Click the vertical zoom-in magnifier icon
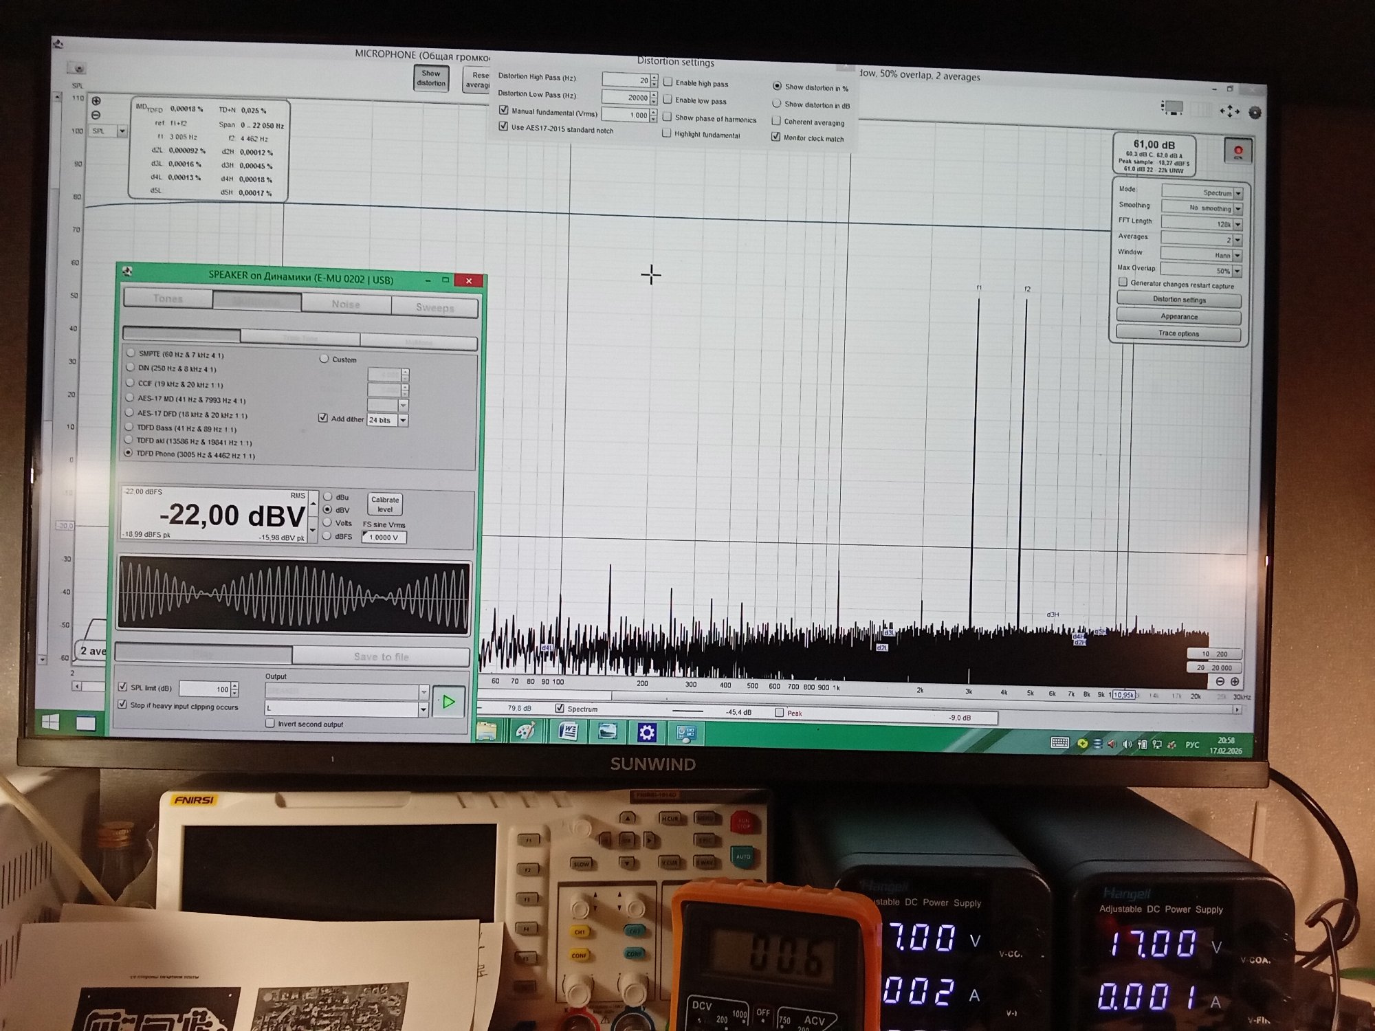1375x1031 pixels. click(96, 101)
